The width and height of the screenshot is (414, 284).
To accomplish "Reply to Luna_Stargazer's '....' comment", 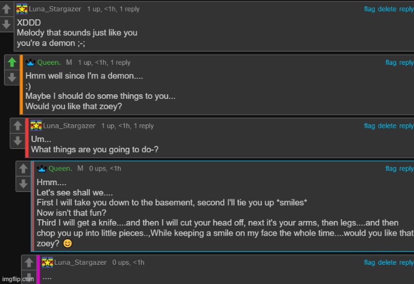I will point(407,262).
